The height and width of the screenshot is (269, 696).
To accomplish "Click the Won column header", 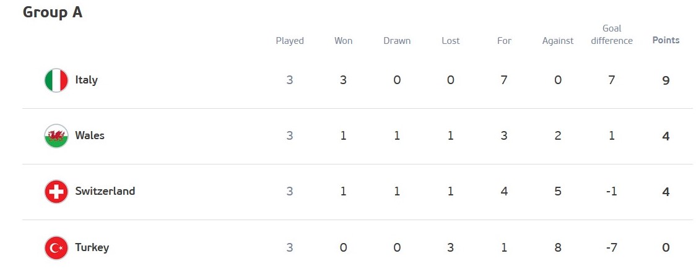I will tap(343, 41).
